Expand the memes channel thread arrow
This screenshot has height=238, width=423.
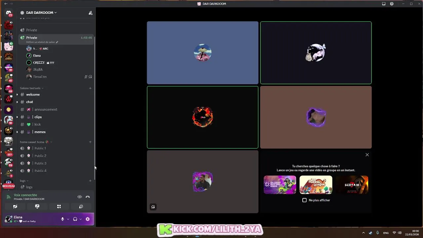[17, 132]
